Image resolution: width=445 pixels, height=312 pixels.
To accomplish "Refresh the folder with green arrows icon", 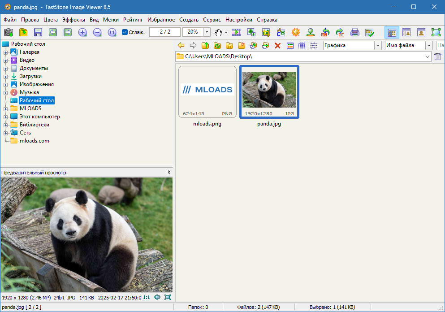I will coord(217,45).
